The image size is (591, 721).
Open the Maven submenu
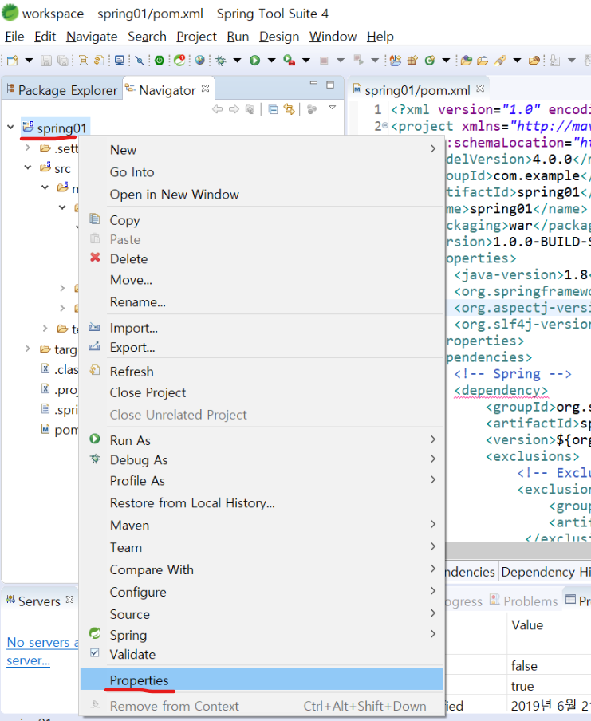tap(262, 525)
